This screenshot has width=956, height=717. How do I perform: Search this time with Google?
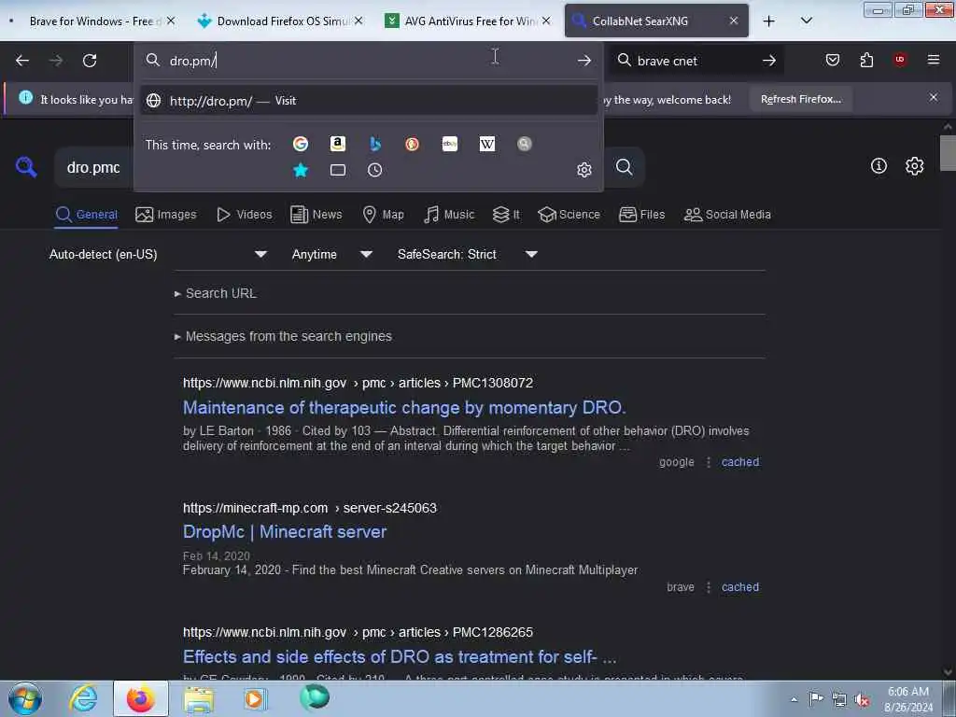[300, 144]
